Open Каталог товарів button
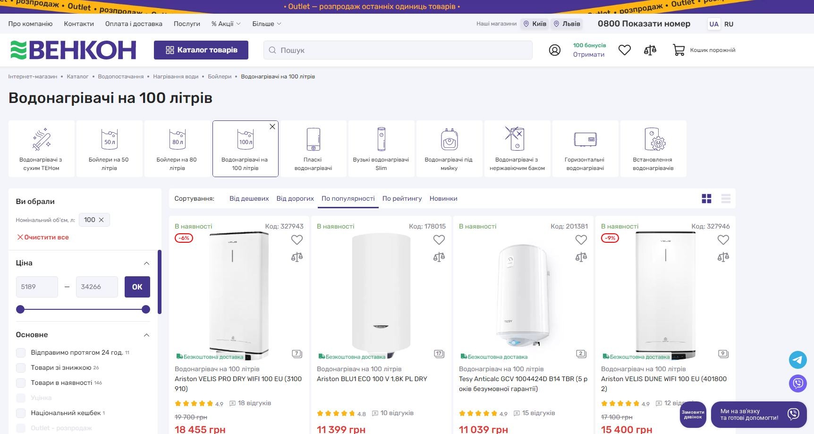Screen dimensions: 814x434 point(201,50)
